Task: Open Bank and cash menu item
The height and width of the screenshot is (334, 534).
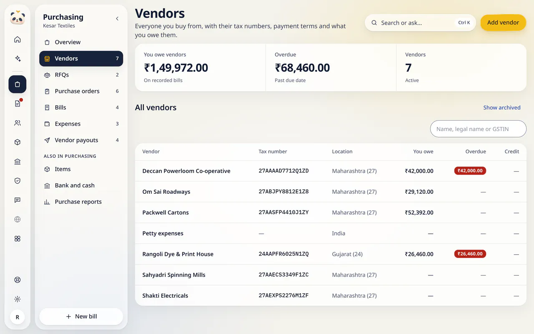Action: coord(81,185)
